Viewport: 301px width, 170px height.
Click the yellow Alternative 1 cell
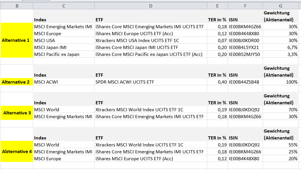(17, 40)
